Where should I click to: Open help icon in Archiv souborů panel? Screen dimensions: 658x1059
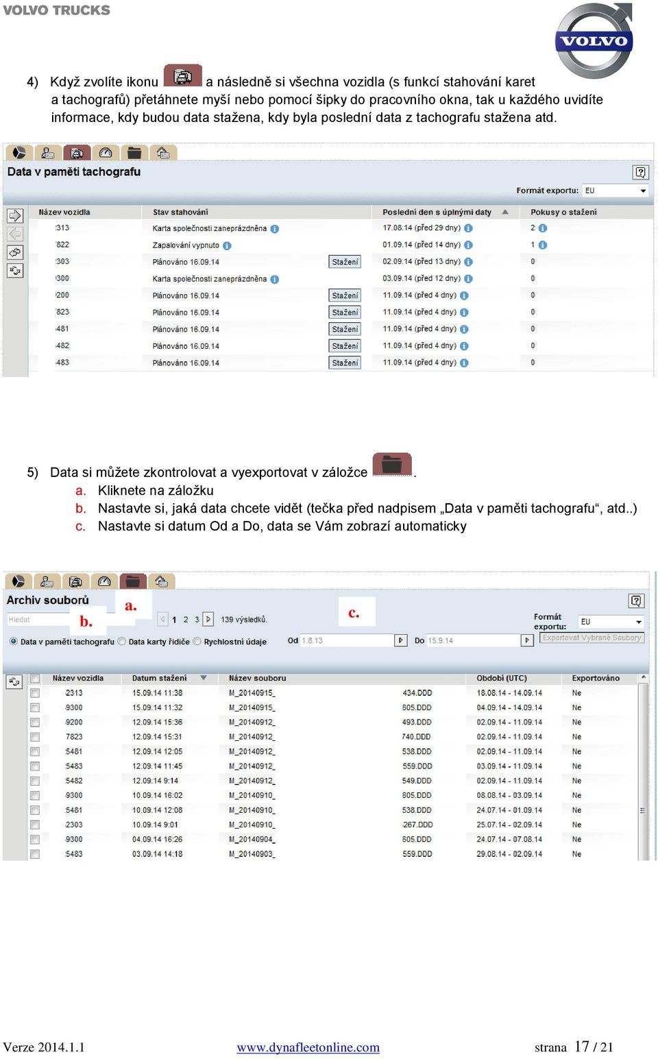[x=636, y=601]
